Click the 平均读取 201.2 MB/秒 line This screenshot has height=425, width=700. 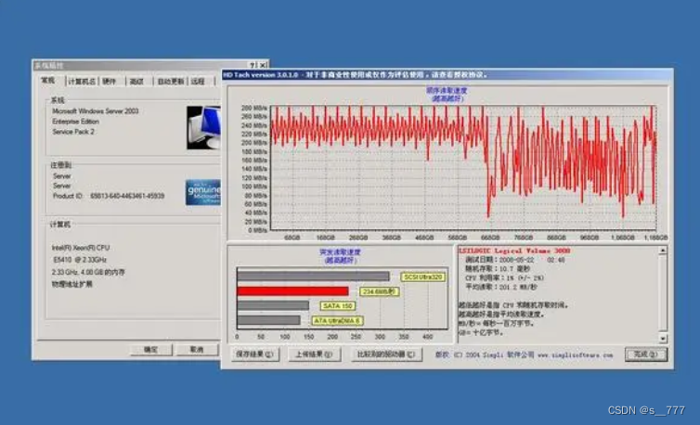pyautogui.click(x=501, y=287)
